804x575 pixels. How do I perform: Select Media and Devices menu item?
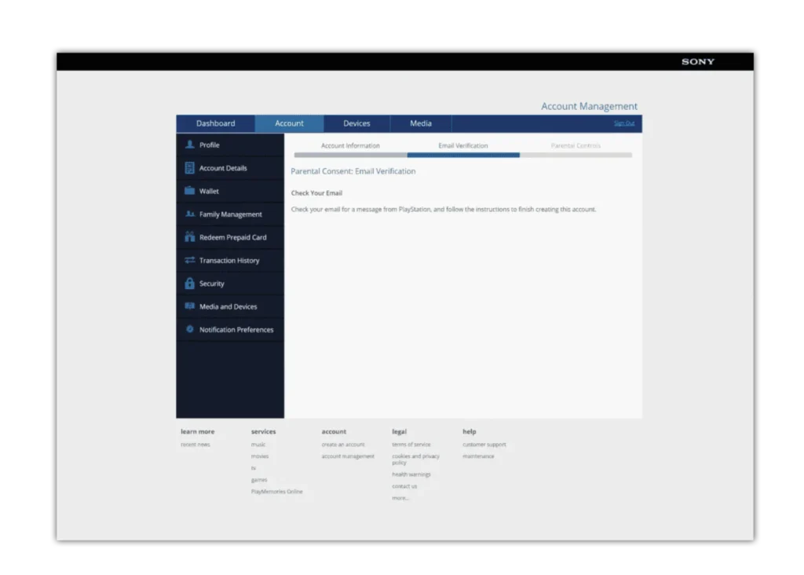click(x=230, y=306)
